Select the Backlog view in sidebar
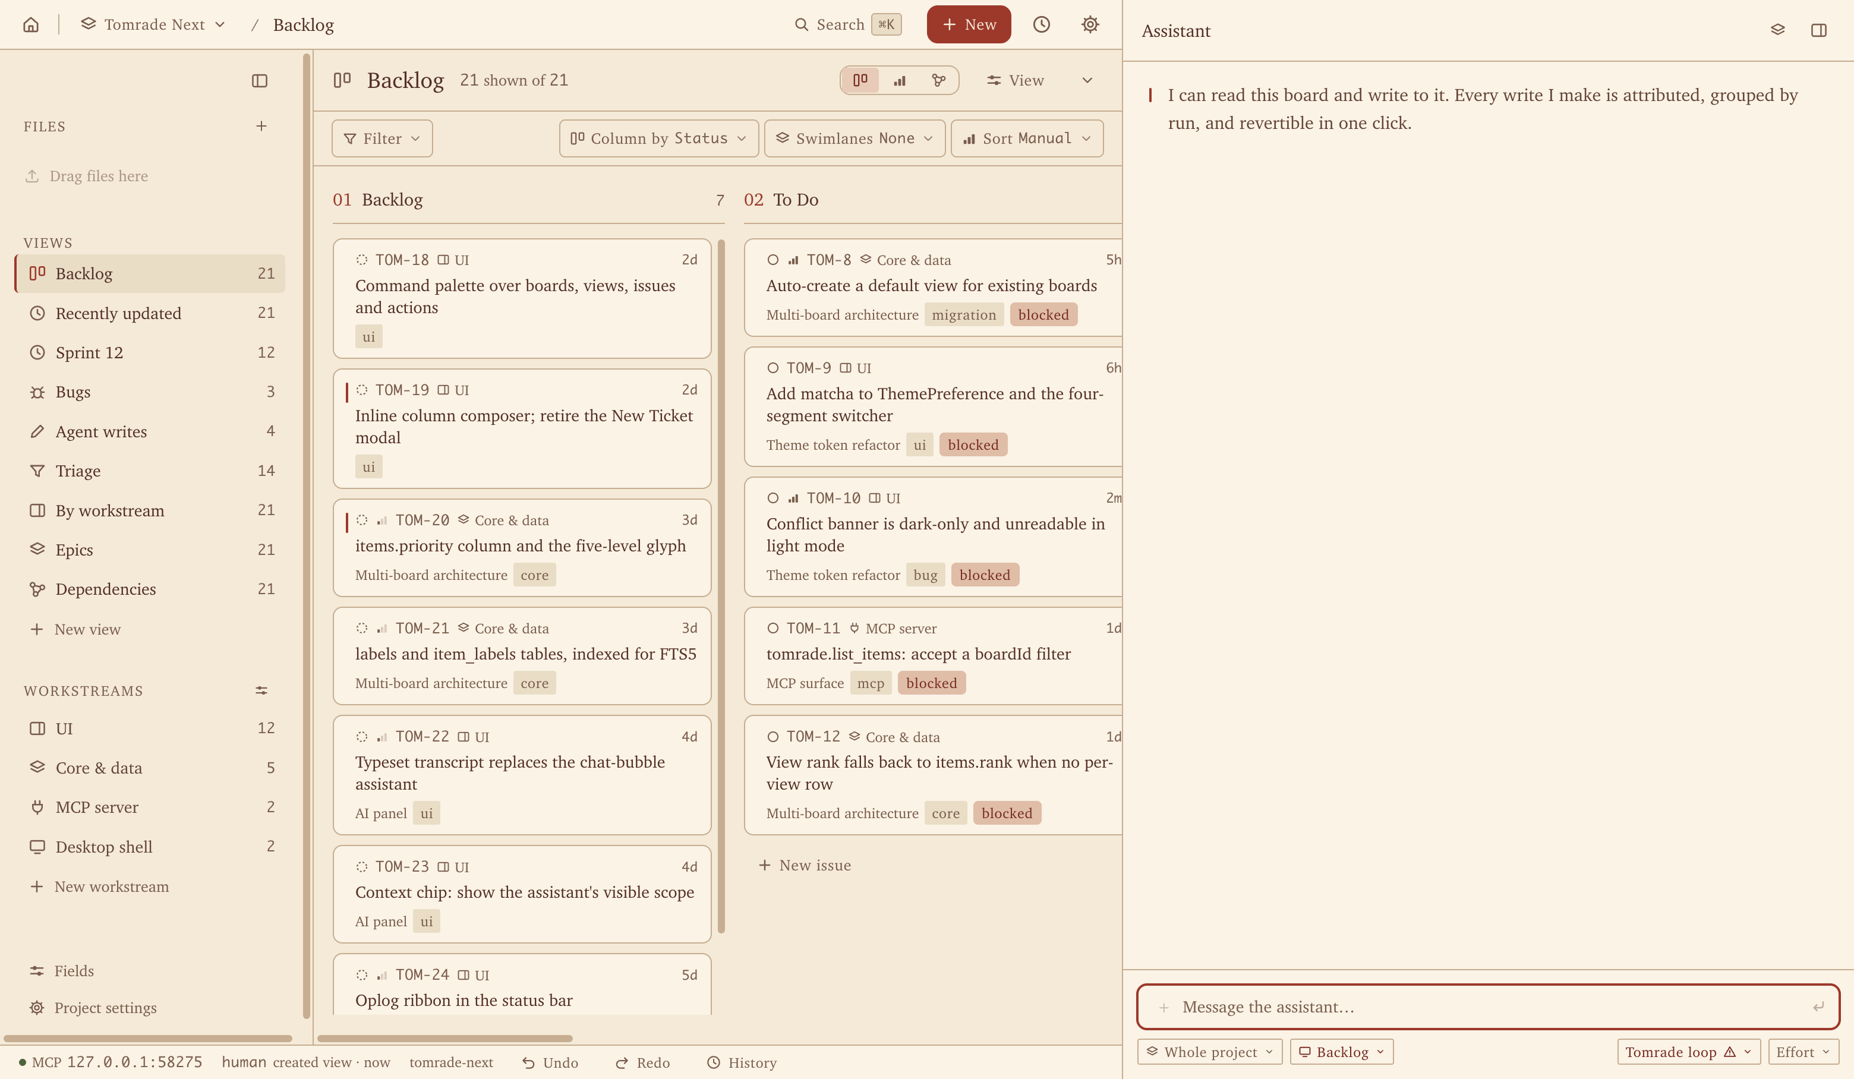This screenshot has width=1854, height=1079. (x=150, y=273)
